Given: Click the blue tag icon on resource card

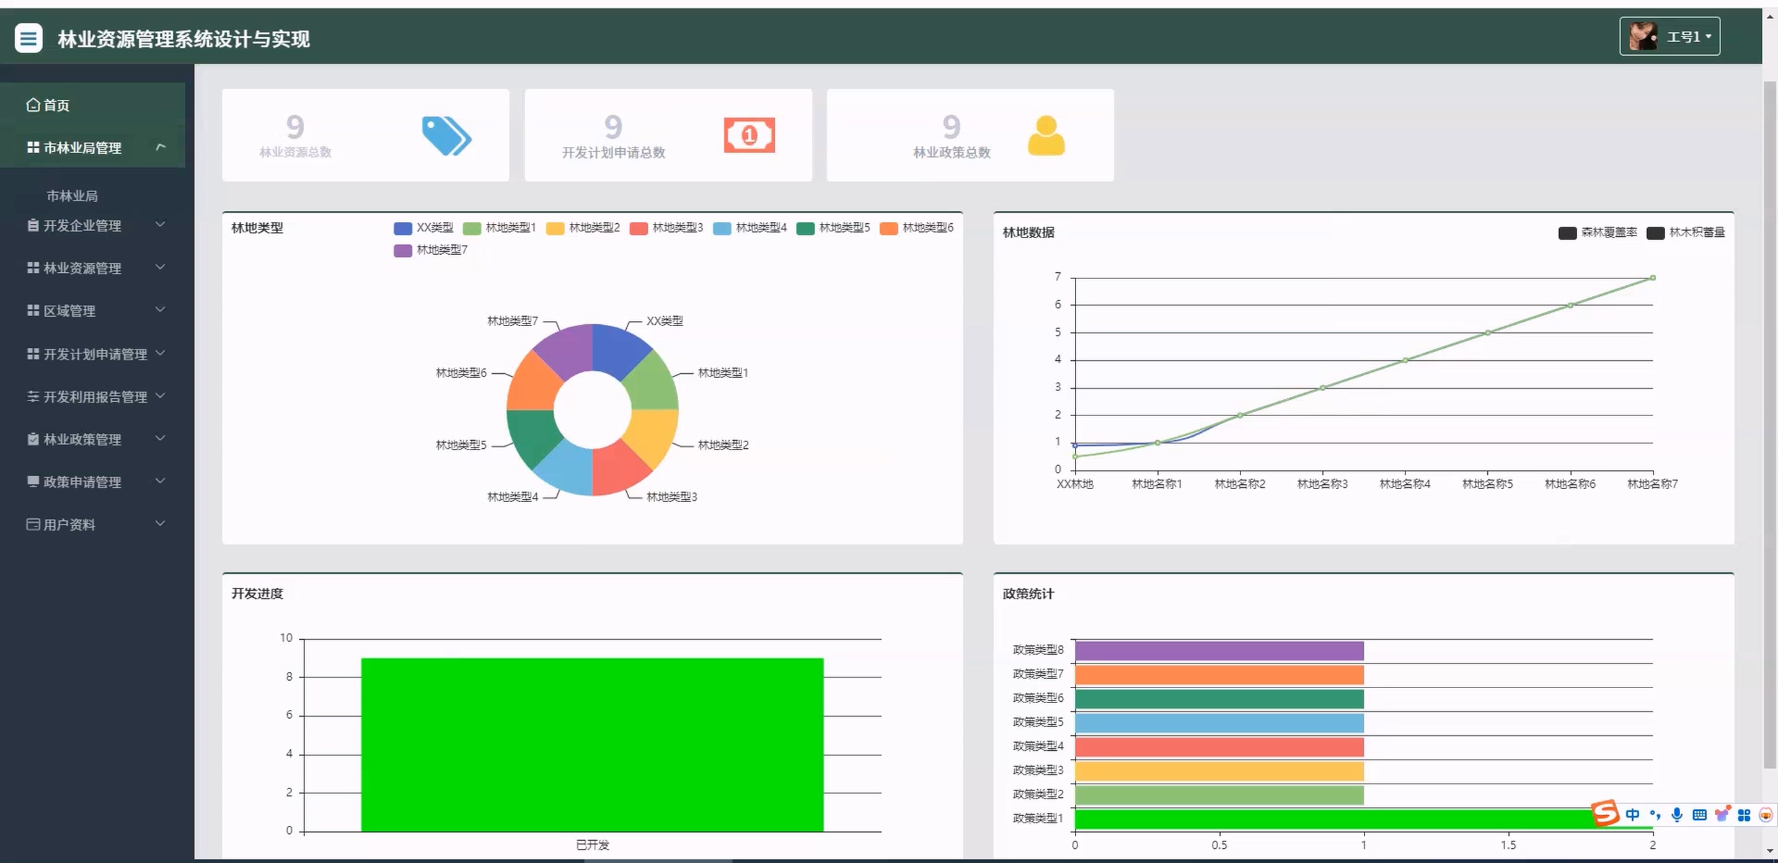Looking at the screenshot, I should 446,135.
